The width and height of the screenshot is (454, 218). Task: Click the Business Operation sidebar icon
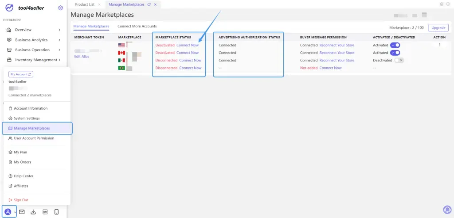coord(9,50)
